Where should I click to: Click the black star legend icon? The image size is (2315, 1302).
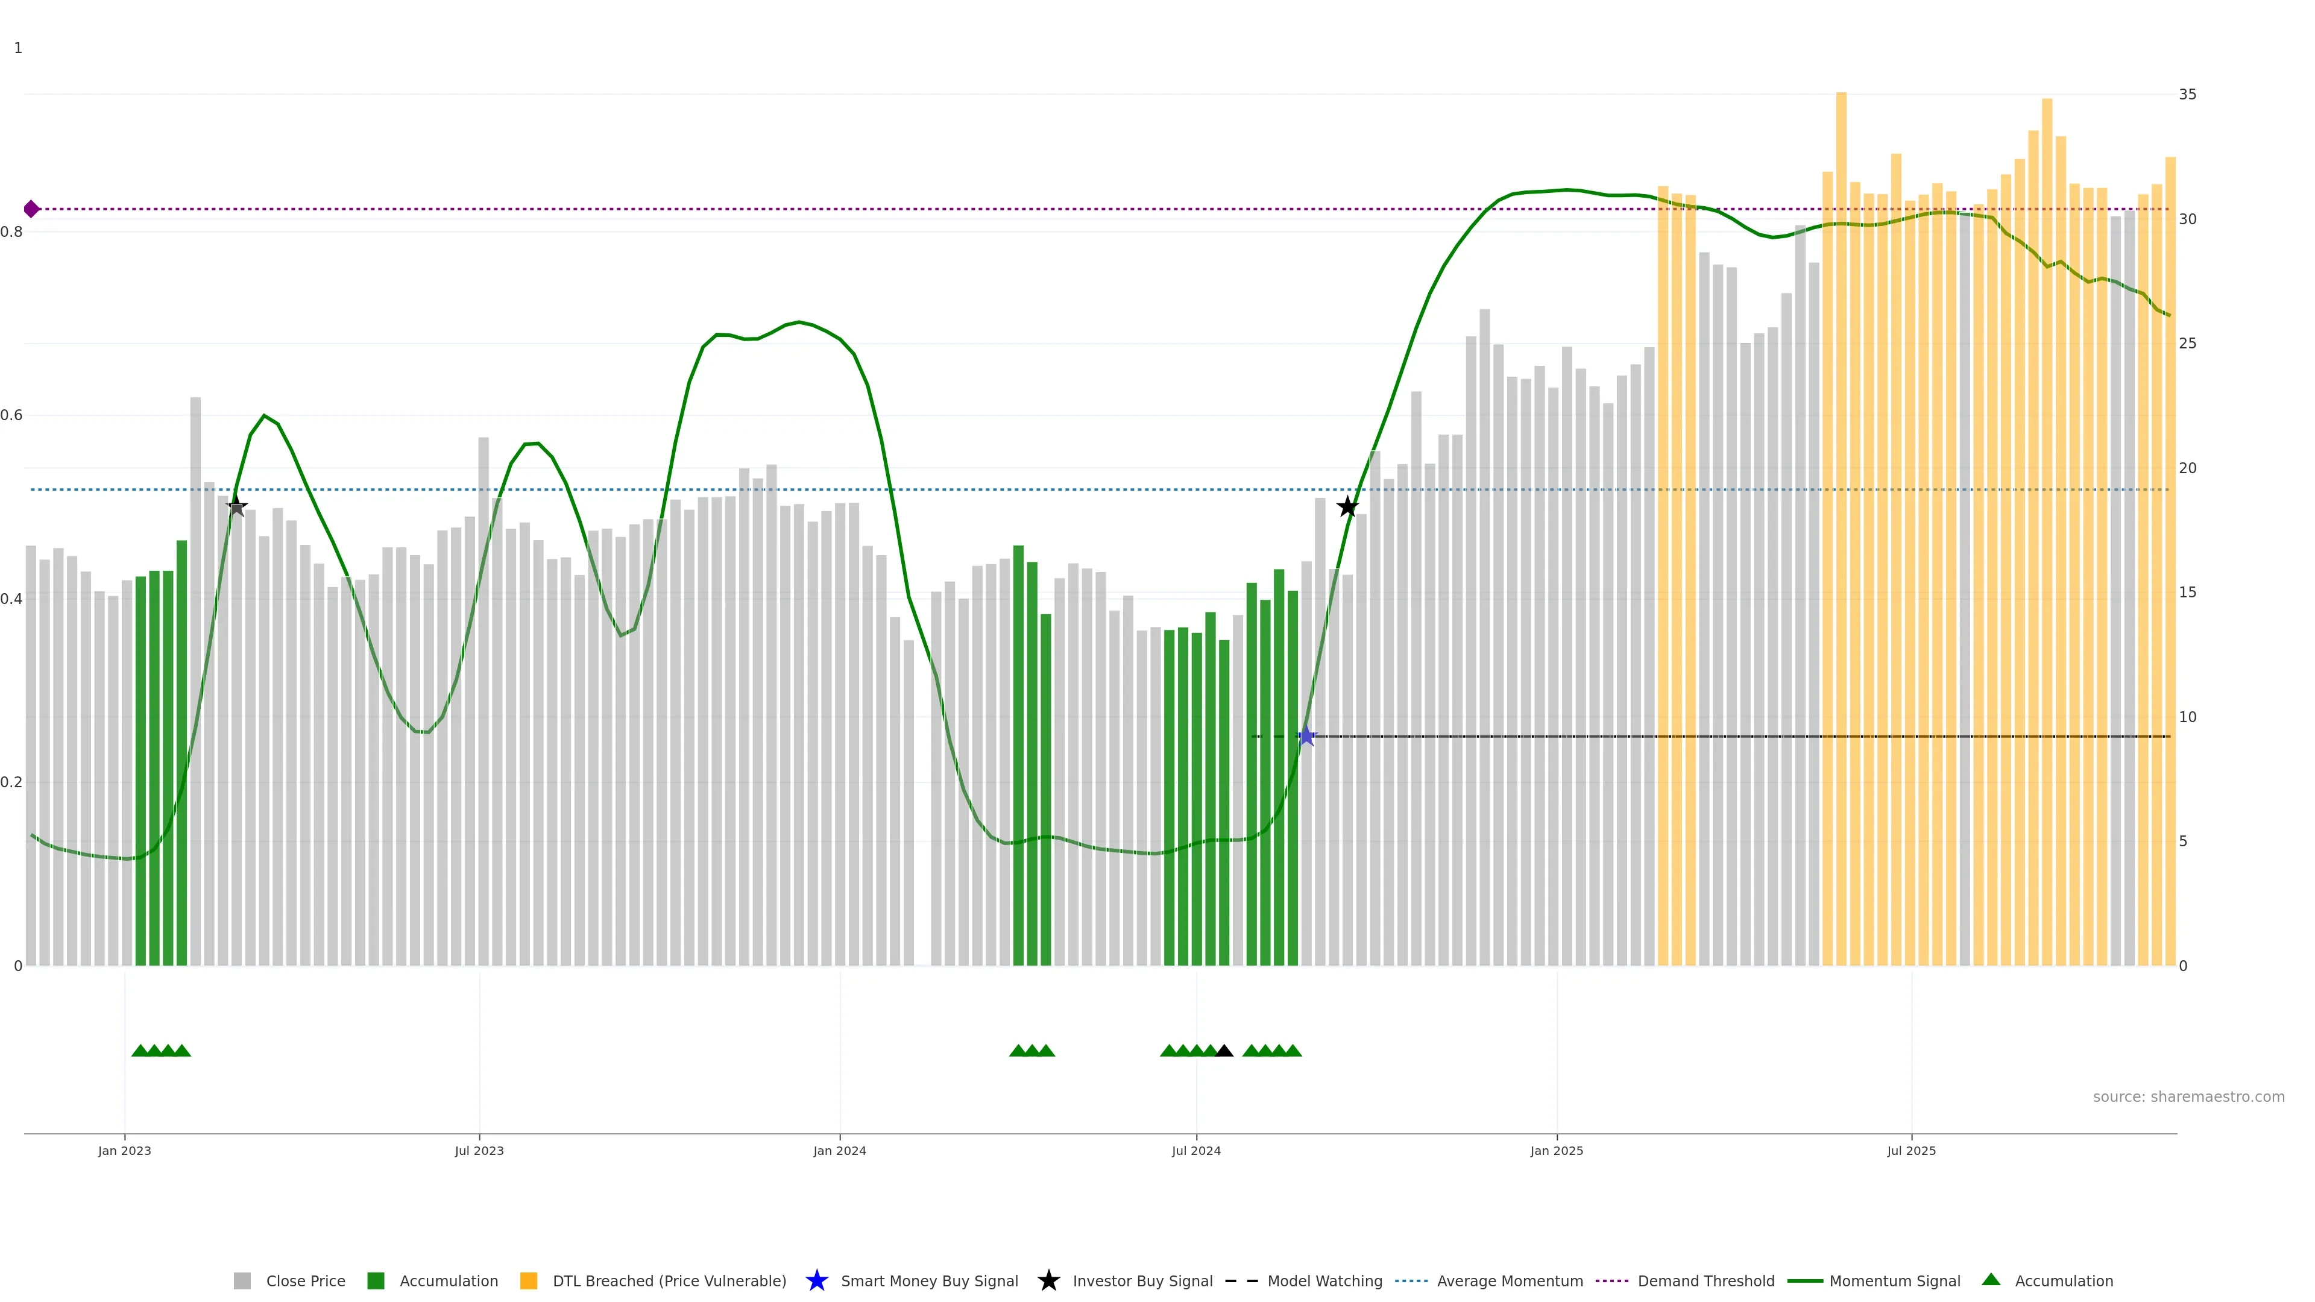coord(1048,1280)
